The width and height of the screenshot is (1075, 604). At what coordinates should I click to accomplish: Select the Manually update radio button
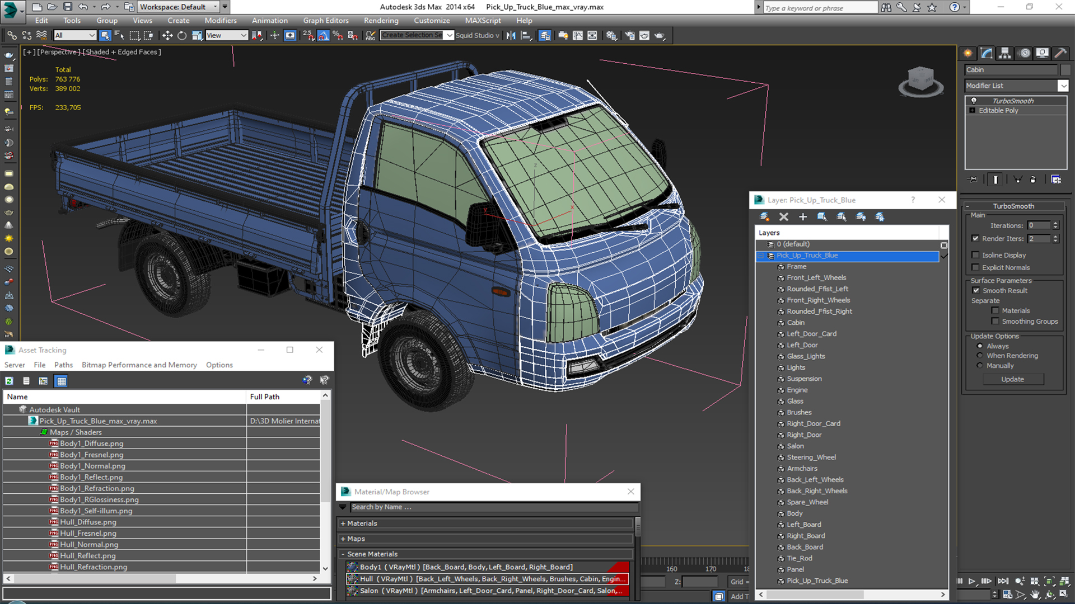(x=980, y=366)
